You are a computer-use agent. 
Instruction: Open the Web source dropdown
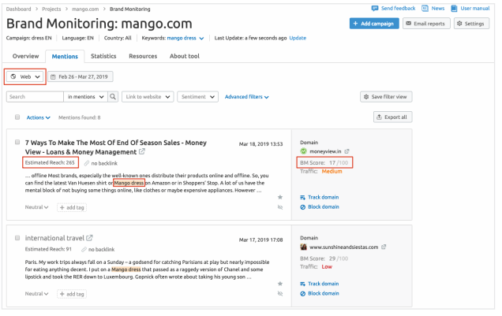pos(25,76)
